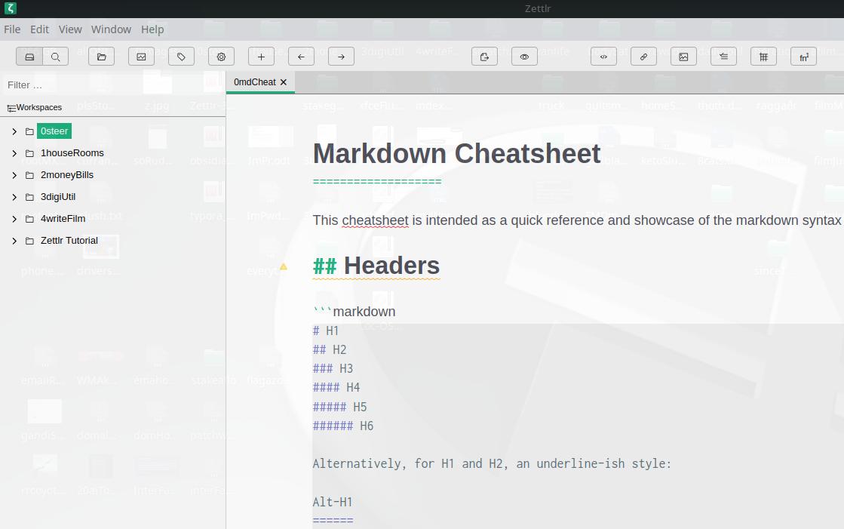The image size is (844, 529).
Task: Click the 'Alternatively, for H1 and H2' line
Action: pyautogui.click(x=492, y=464)
